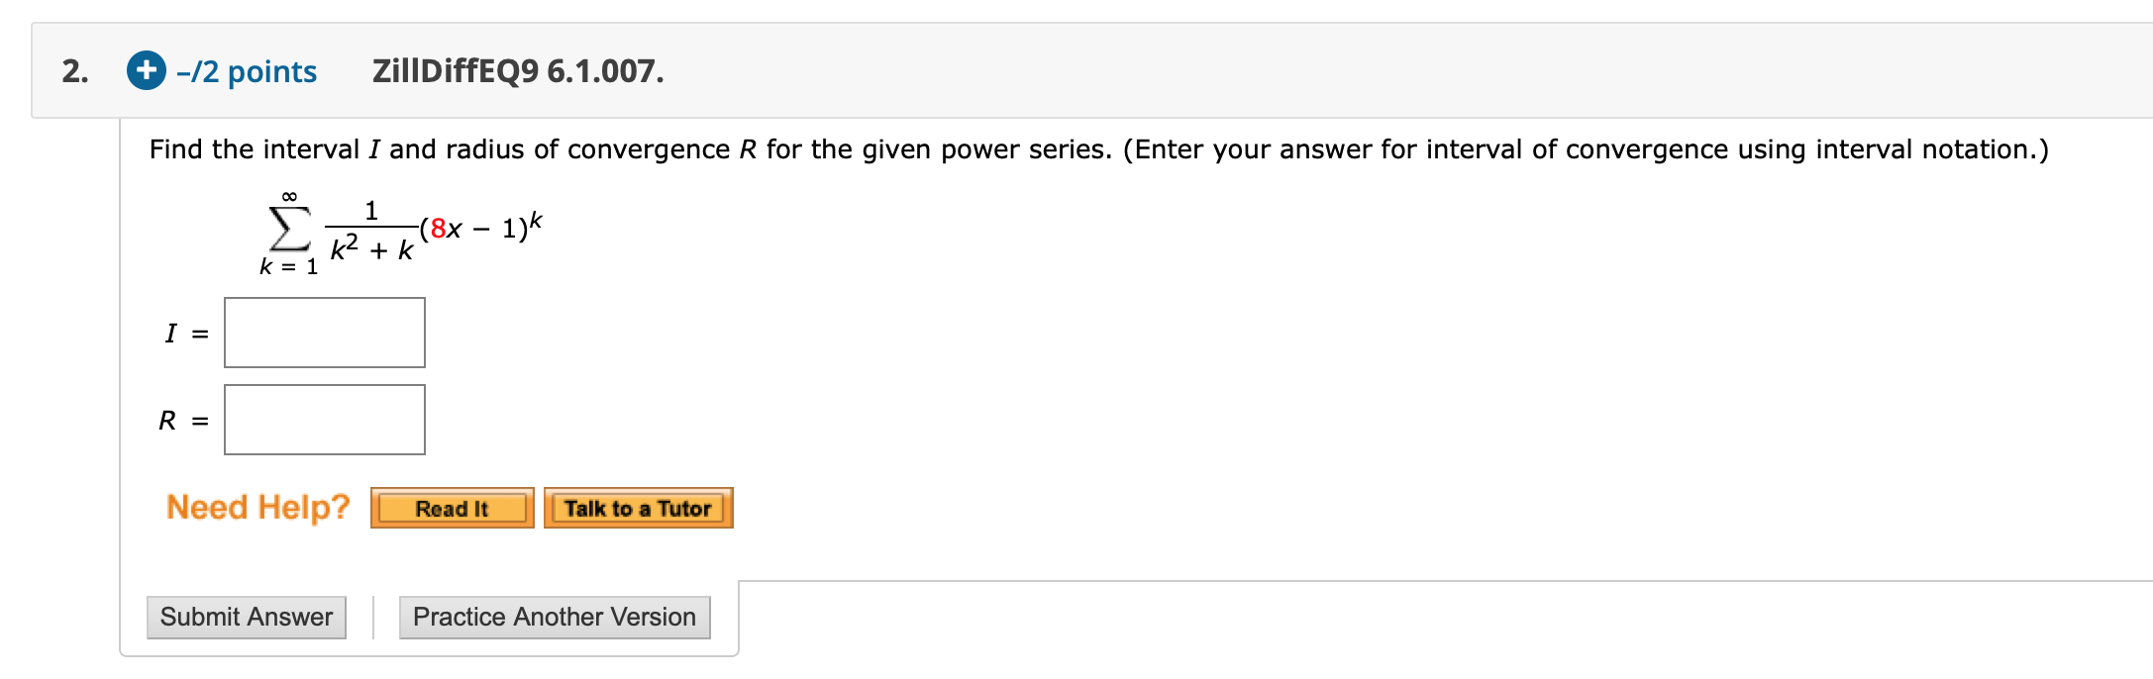
Task: Open Practice Another Version
Action: (554, 616)
